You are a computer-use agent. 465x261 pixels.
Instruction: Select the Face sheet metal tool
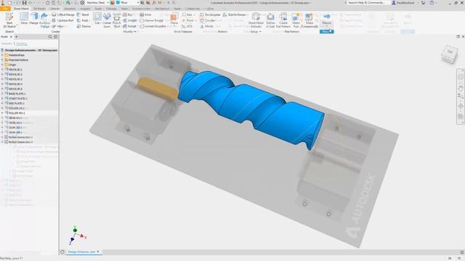[24, 19]
